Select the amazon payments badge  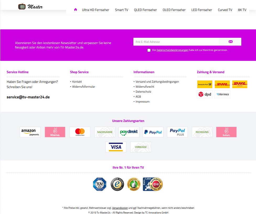click(x=30, y=132)
